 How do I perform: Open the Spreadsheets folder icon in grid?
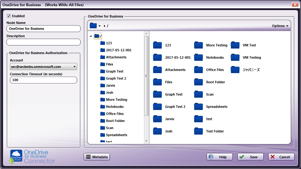[199, 107]
